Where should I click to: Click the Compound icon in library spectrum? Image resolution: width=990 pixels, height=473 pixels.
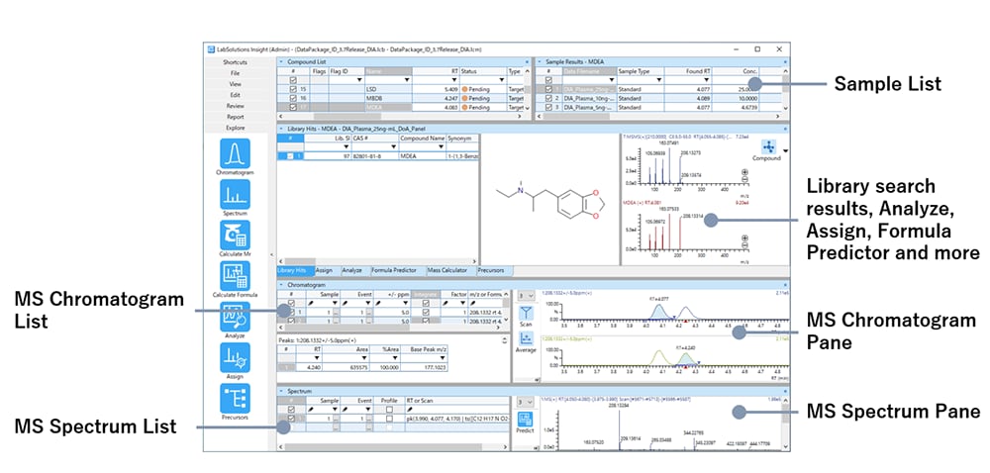pos(765,147)
